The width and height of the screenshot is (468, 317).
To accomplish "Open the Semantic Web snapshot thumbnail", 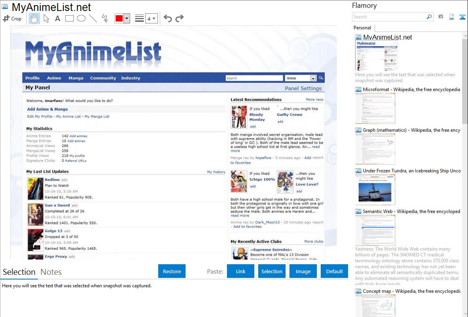I will click(x=375, y=230).
